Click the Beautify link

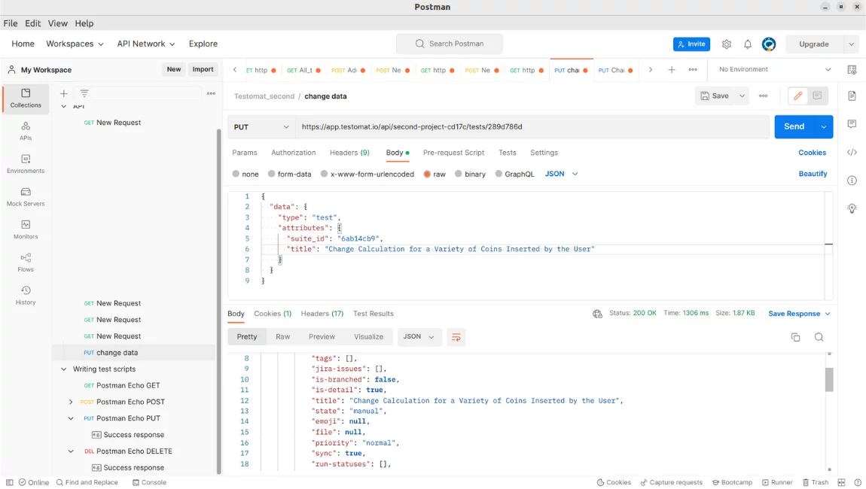coord(813,174)
